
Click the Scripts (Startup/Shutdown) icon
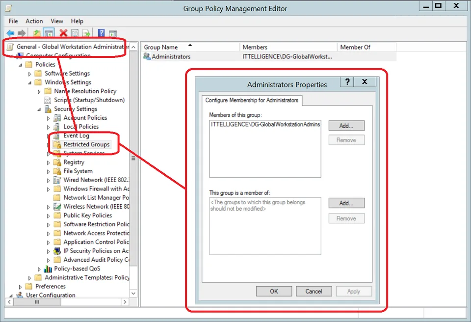pos(48,100)
